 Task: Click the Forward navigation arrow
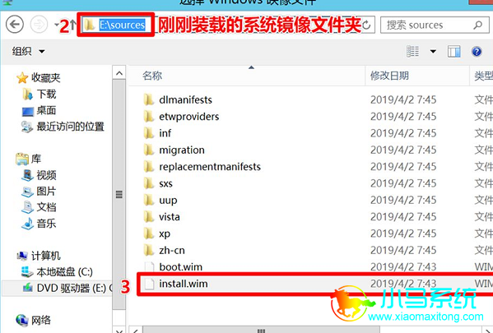click(x=39, y=24)
